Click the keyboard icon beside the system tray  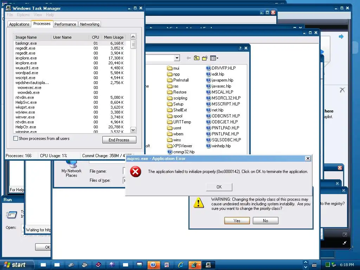click(314, 265)
